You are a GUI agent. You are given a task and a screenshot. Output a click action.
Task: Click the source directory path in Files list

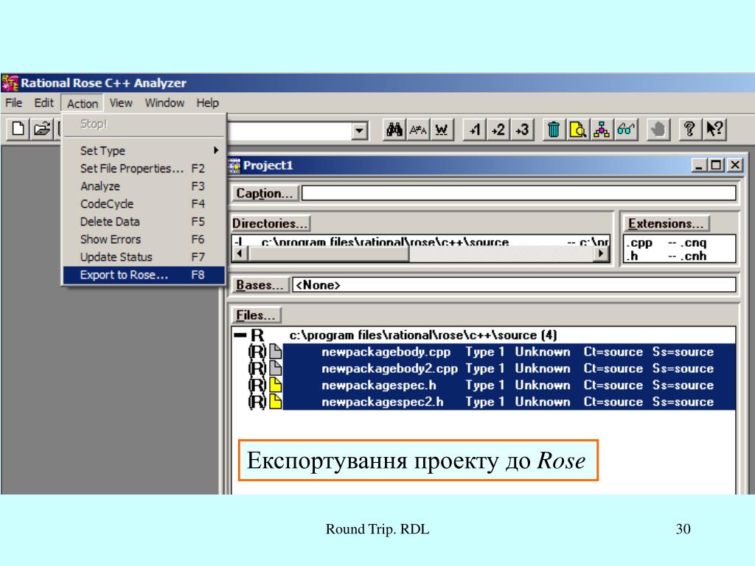(422, 335)
